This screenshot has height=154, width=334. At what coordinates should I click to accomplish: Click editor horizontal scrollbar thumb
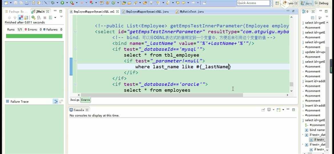coord(162,95)
